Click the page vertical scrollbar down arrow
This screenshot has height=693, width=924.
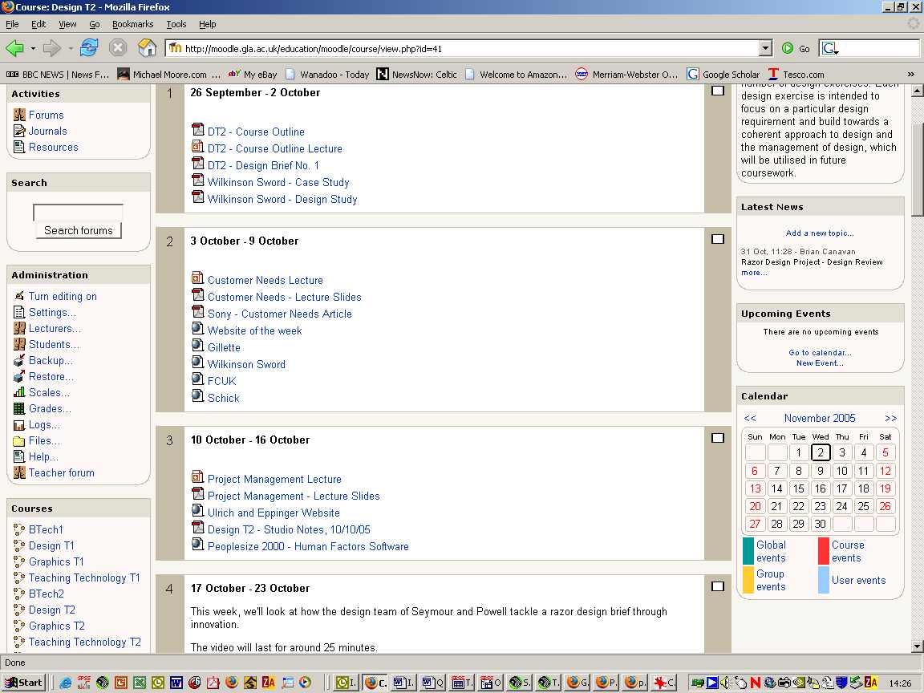916,646
